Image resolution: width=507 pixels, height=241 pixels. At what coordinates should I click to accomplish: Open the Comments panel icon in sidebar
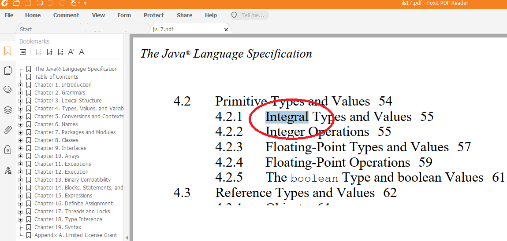(x=8, y=90)
